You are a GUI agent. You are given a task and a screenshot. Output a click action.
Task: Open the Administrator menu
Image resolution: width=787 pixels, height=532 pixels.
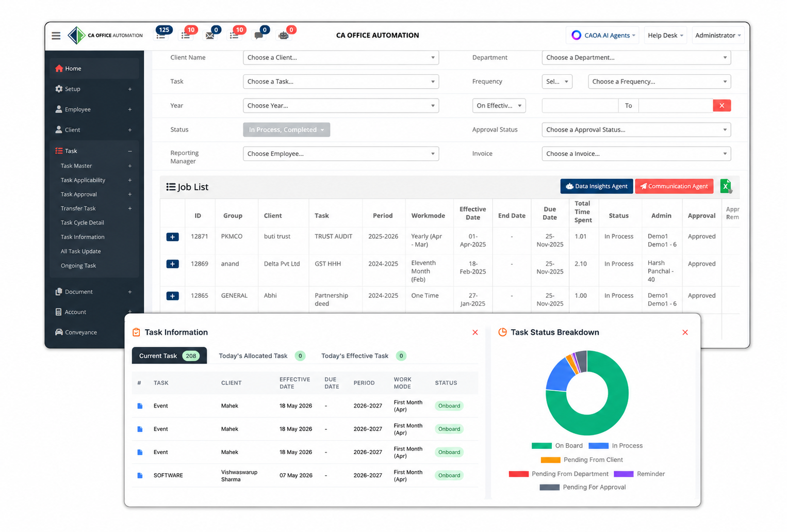pos(718,35)
